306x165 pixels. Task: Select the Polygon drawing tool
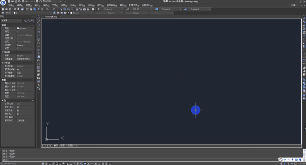coord(38,29)
